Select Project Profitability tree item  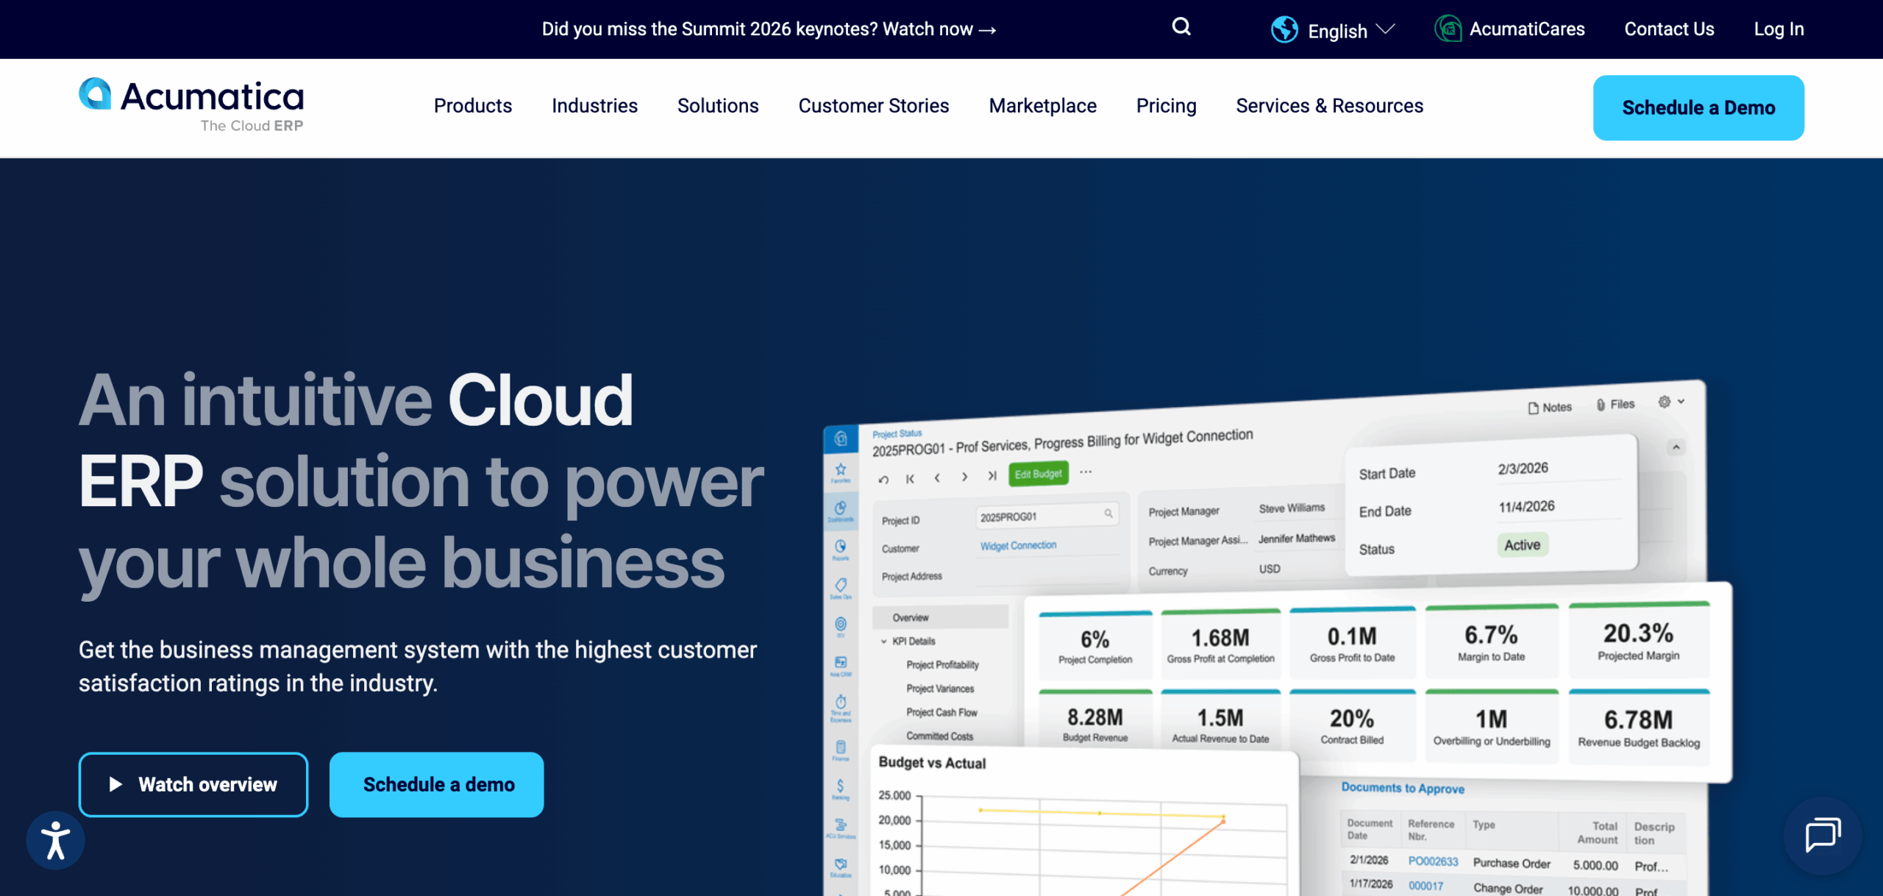click(x=942, y=665)
